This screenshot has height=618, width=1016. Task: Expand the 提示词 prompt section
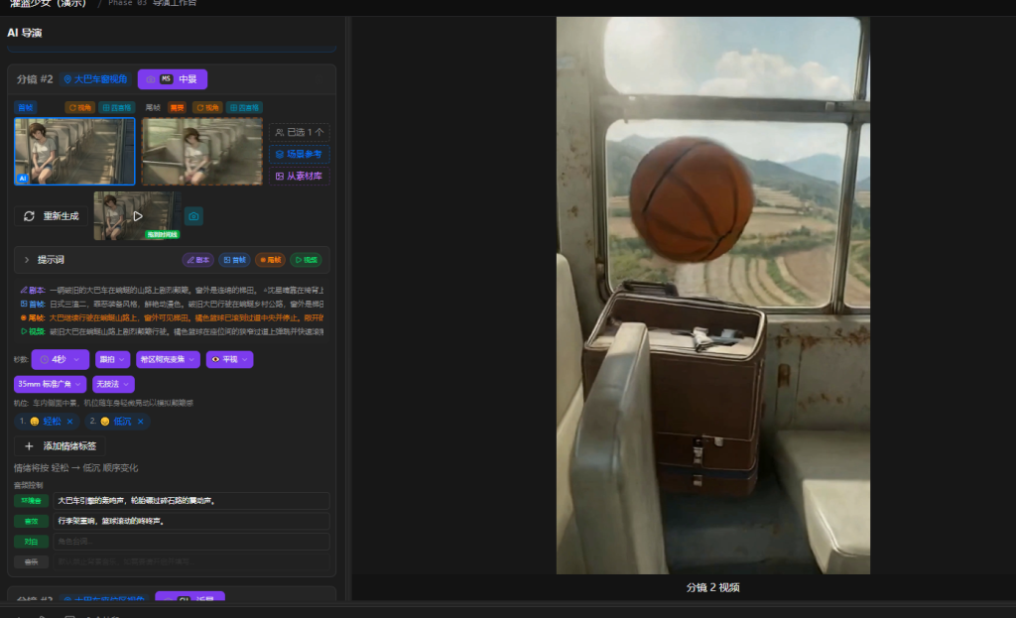(x=27, y=260)
